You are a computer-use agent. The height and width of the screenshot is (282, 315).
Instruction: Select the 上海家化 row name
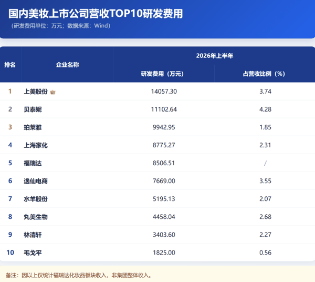pos(36,145)
